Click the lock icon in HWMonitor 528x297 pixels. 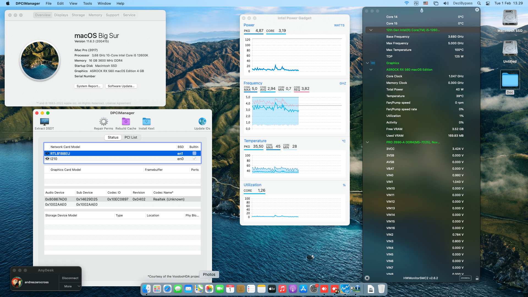click(x=477, y=278)
